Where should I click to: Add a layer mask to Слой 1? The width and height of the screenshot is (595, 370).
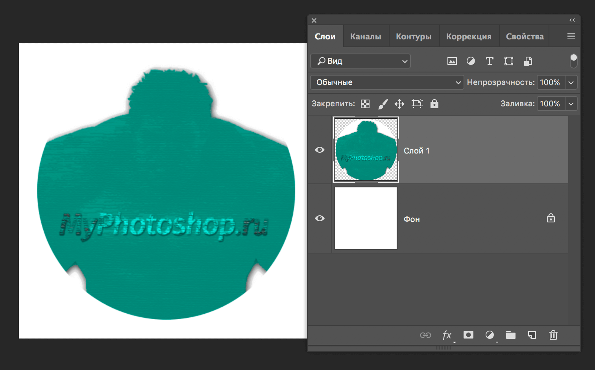[x=468, y=335]
